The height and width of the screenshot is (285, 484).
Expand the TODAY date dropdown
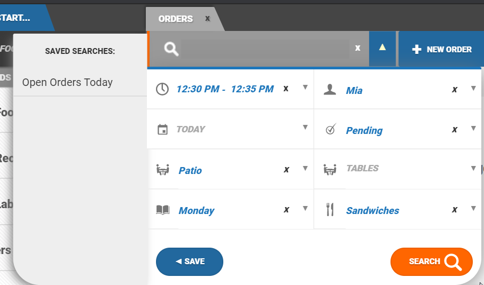[x=305, y=128]
